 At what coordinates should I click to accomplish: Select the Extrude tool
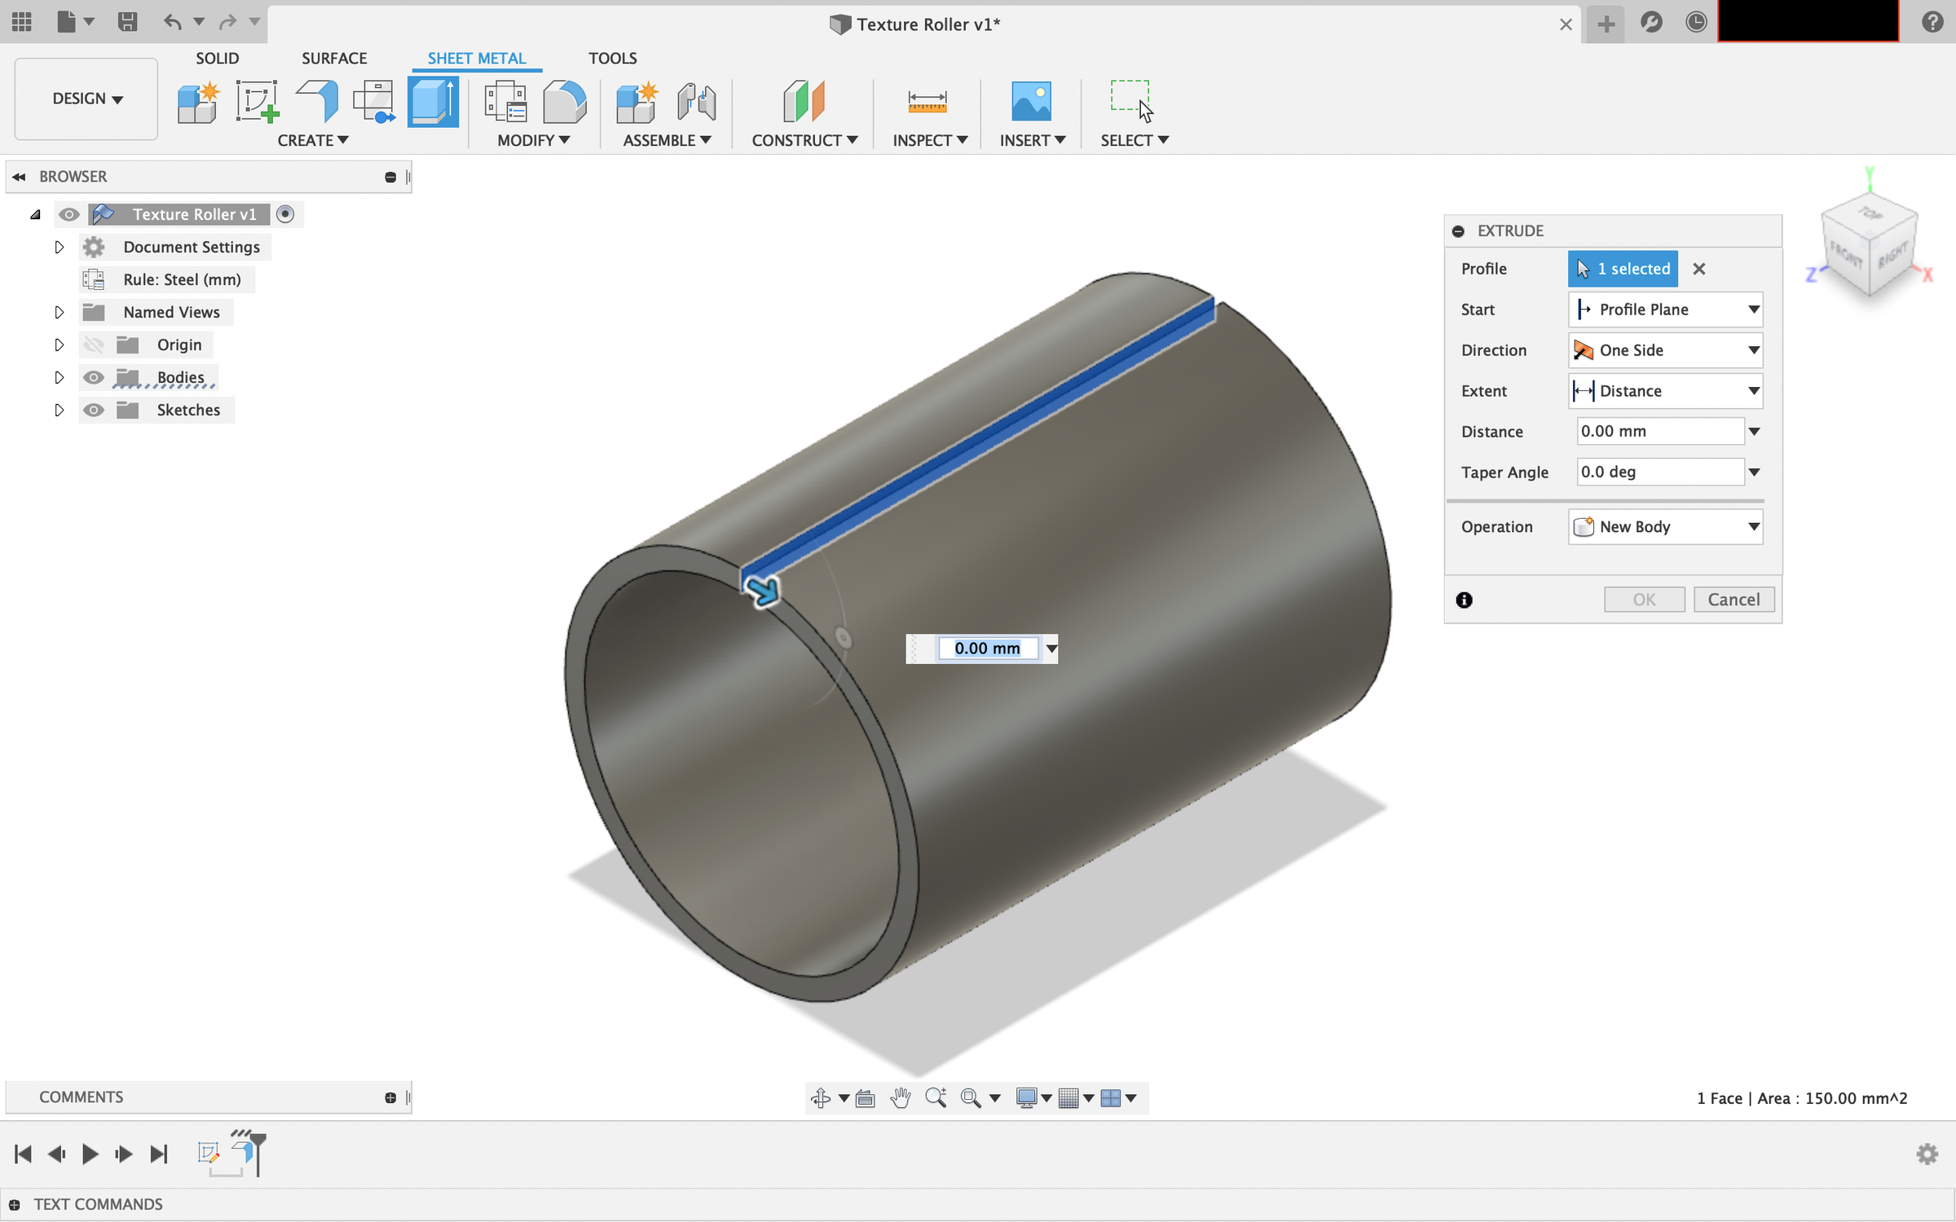(x=434, y=102)
